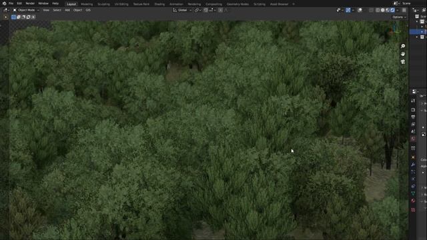Switch to wireframe viewport shading
This screenshot has height=240, width=427.
click(x=378, y=10)
